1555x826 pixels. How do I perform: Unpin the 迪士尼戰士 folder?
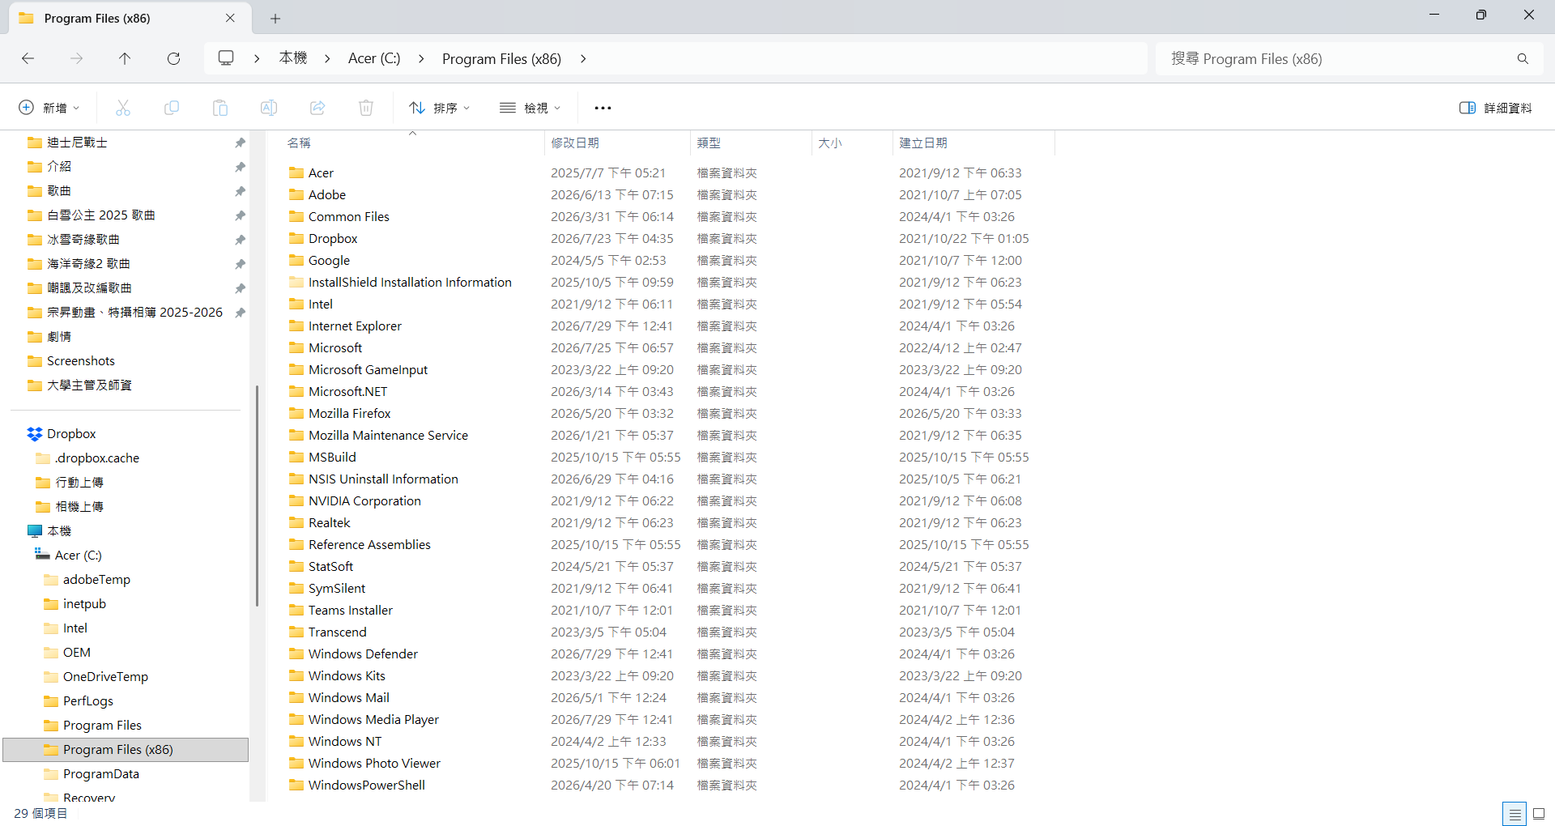click(x=240, y=143)
